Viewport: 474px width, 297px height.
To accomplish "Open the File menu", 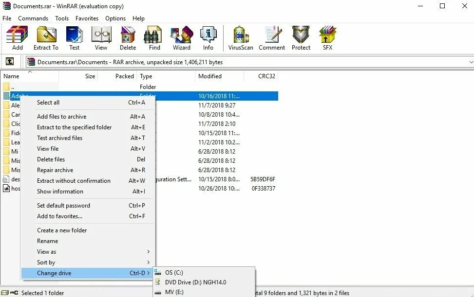I will pyautogui.click(x=7, y=18).
